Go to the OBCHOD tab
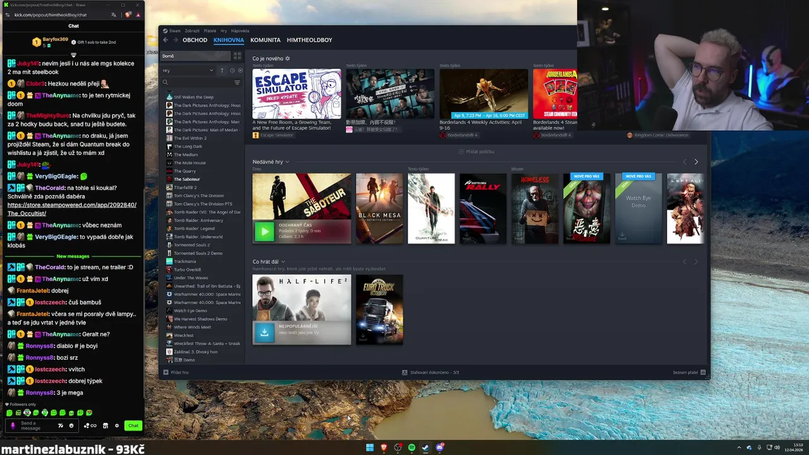Screen dimensions: 809x455 pos(195,40)
